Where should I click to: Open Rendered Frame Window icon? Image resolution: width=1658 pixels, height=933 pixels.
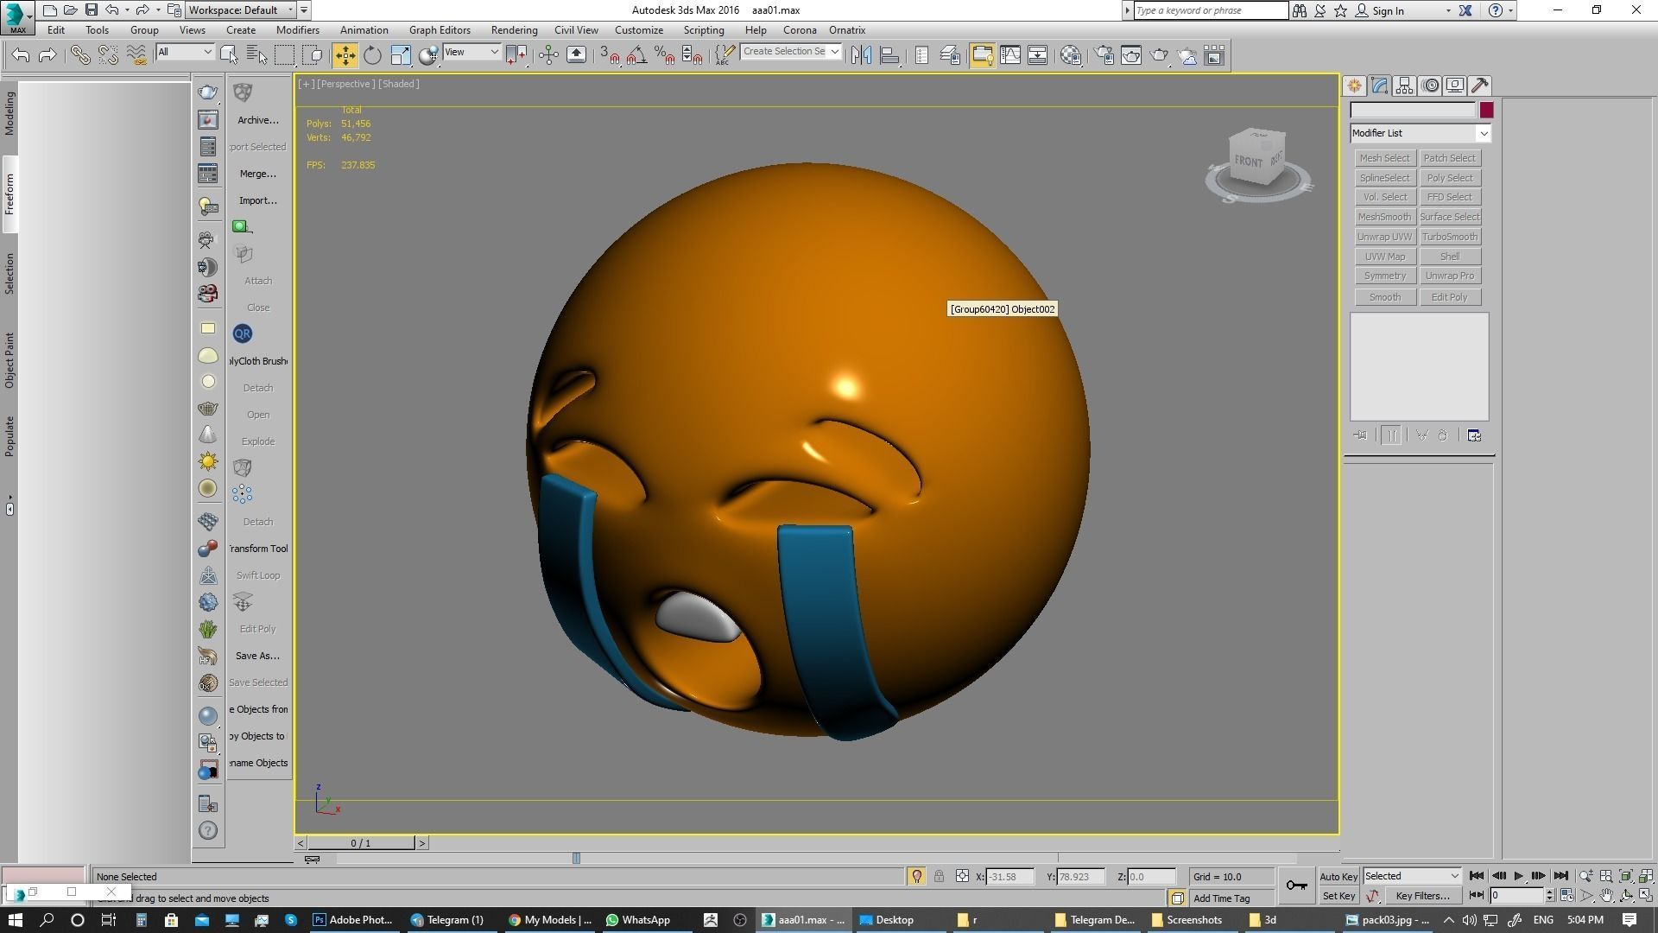pyautogui.click(x=1131, y=55)
